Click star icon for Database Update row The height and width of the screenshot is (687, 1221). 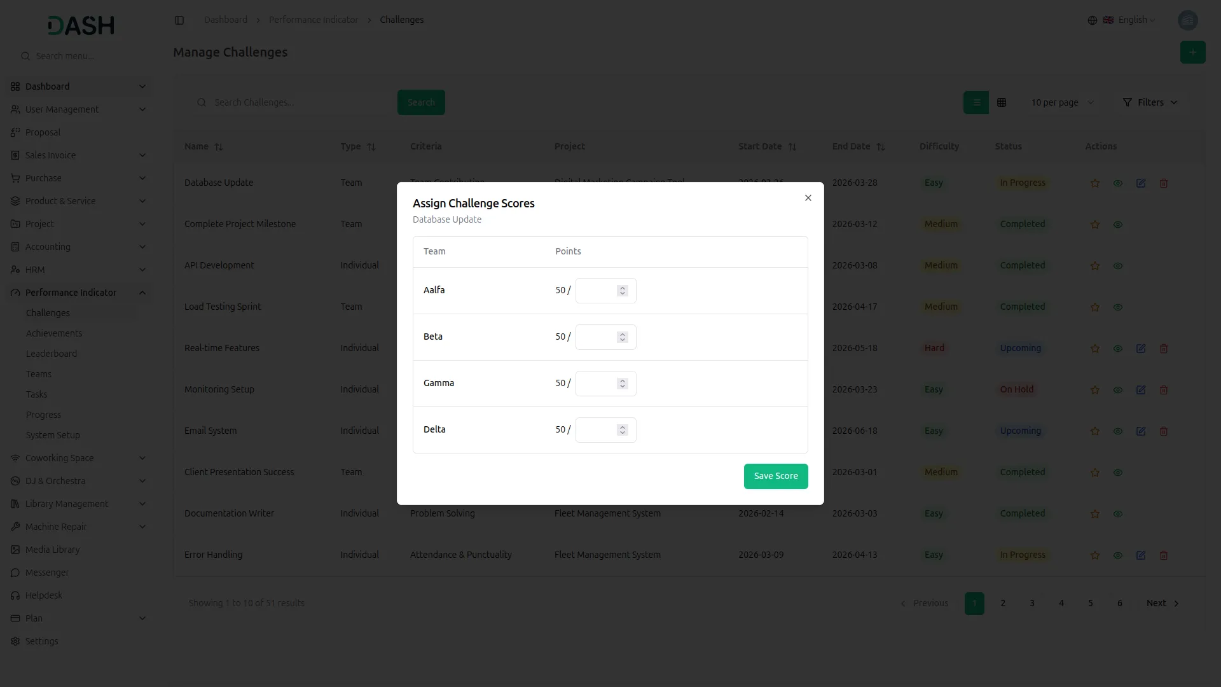click(1094, 183)
